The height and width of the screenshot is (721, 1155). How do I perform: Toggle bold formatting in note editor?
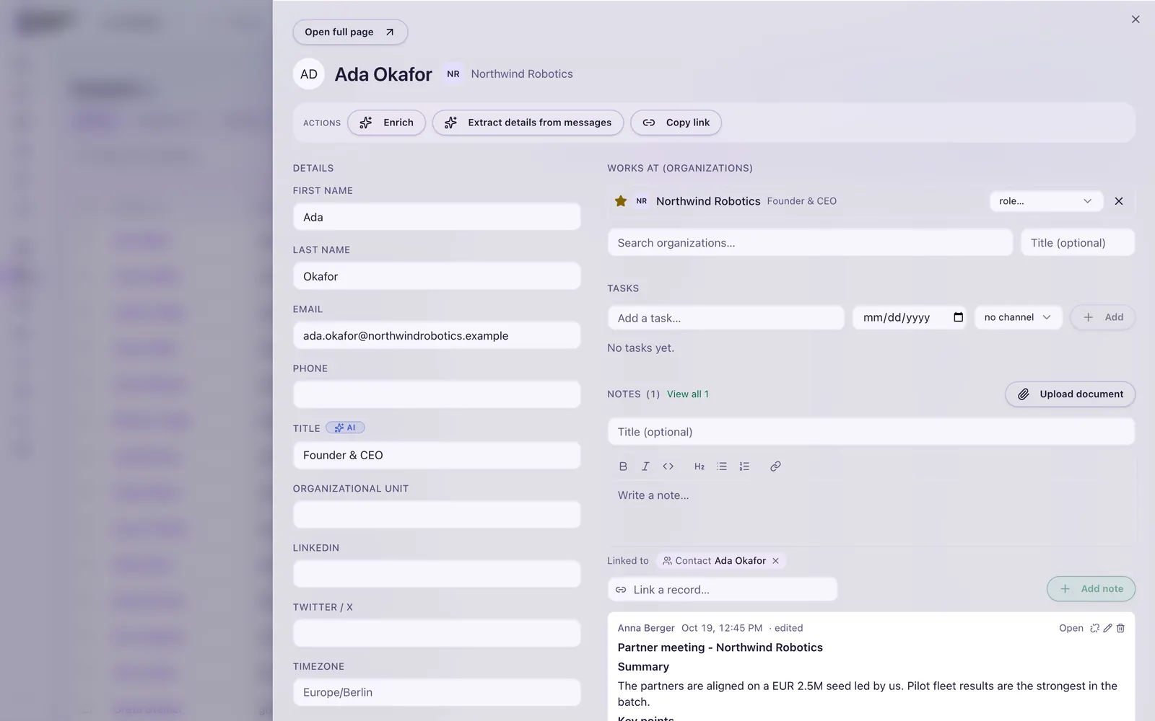pos(623,466)
